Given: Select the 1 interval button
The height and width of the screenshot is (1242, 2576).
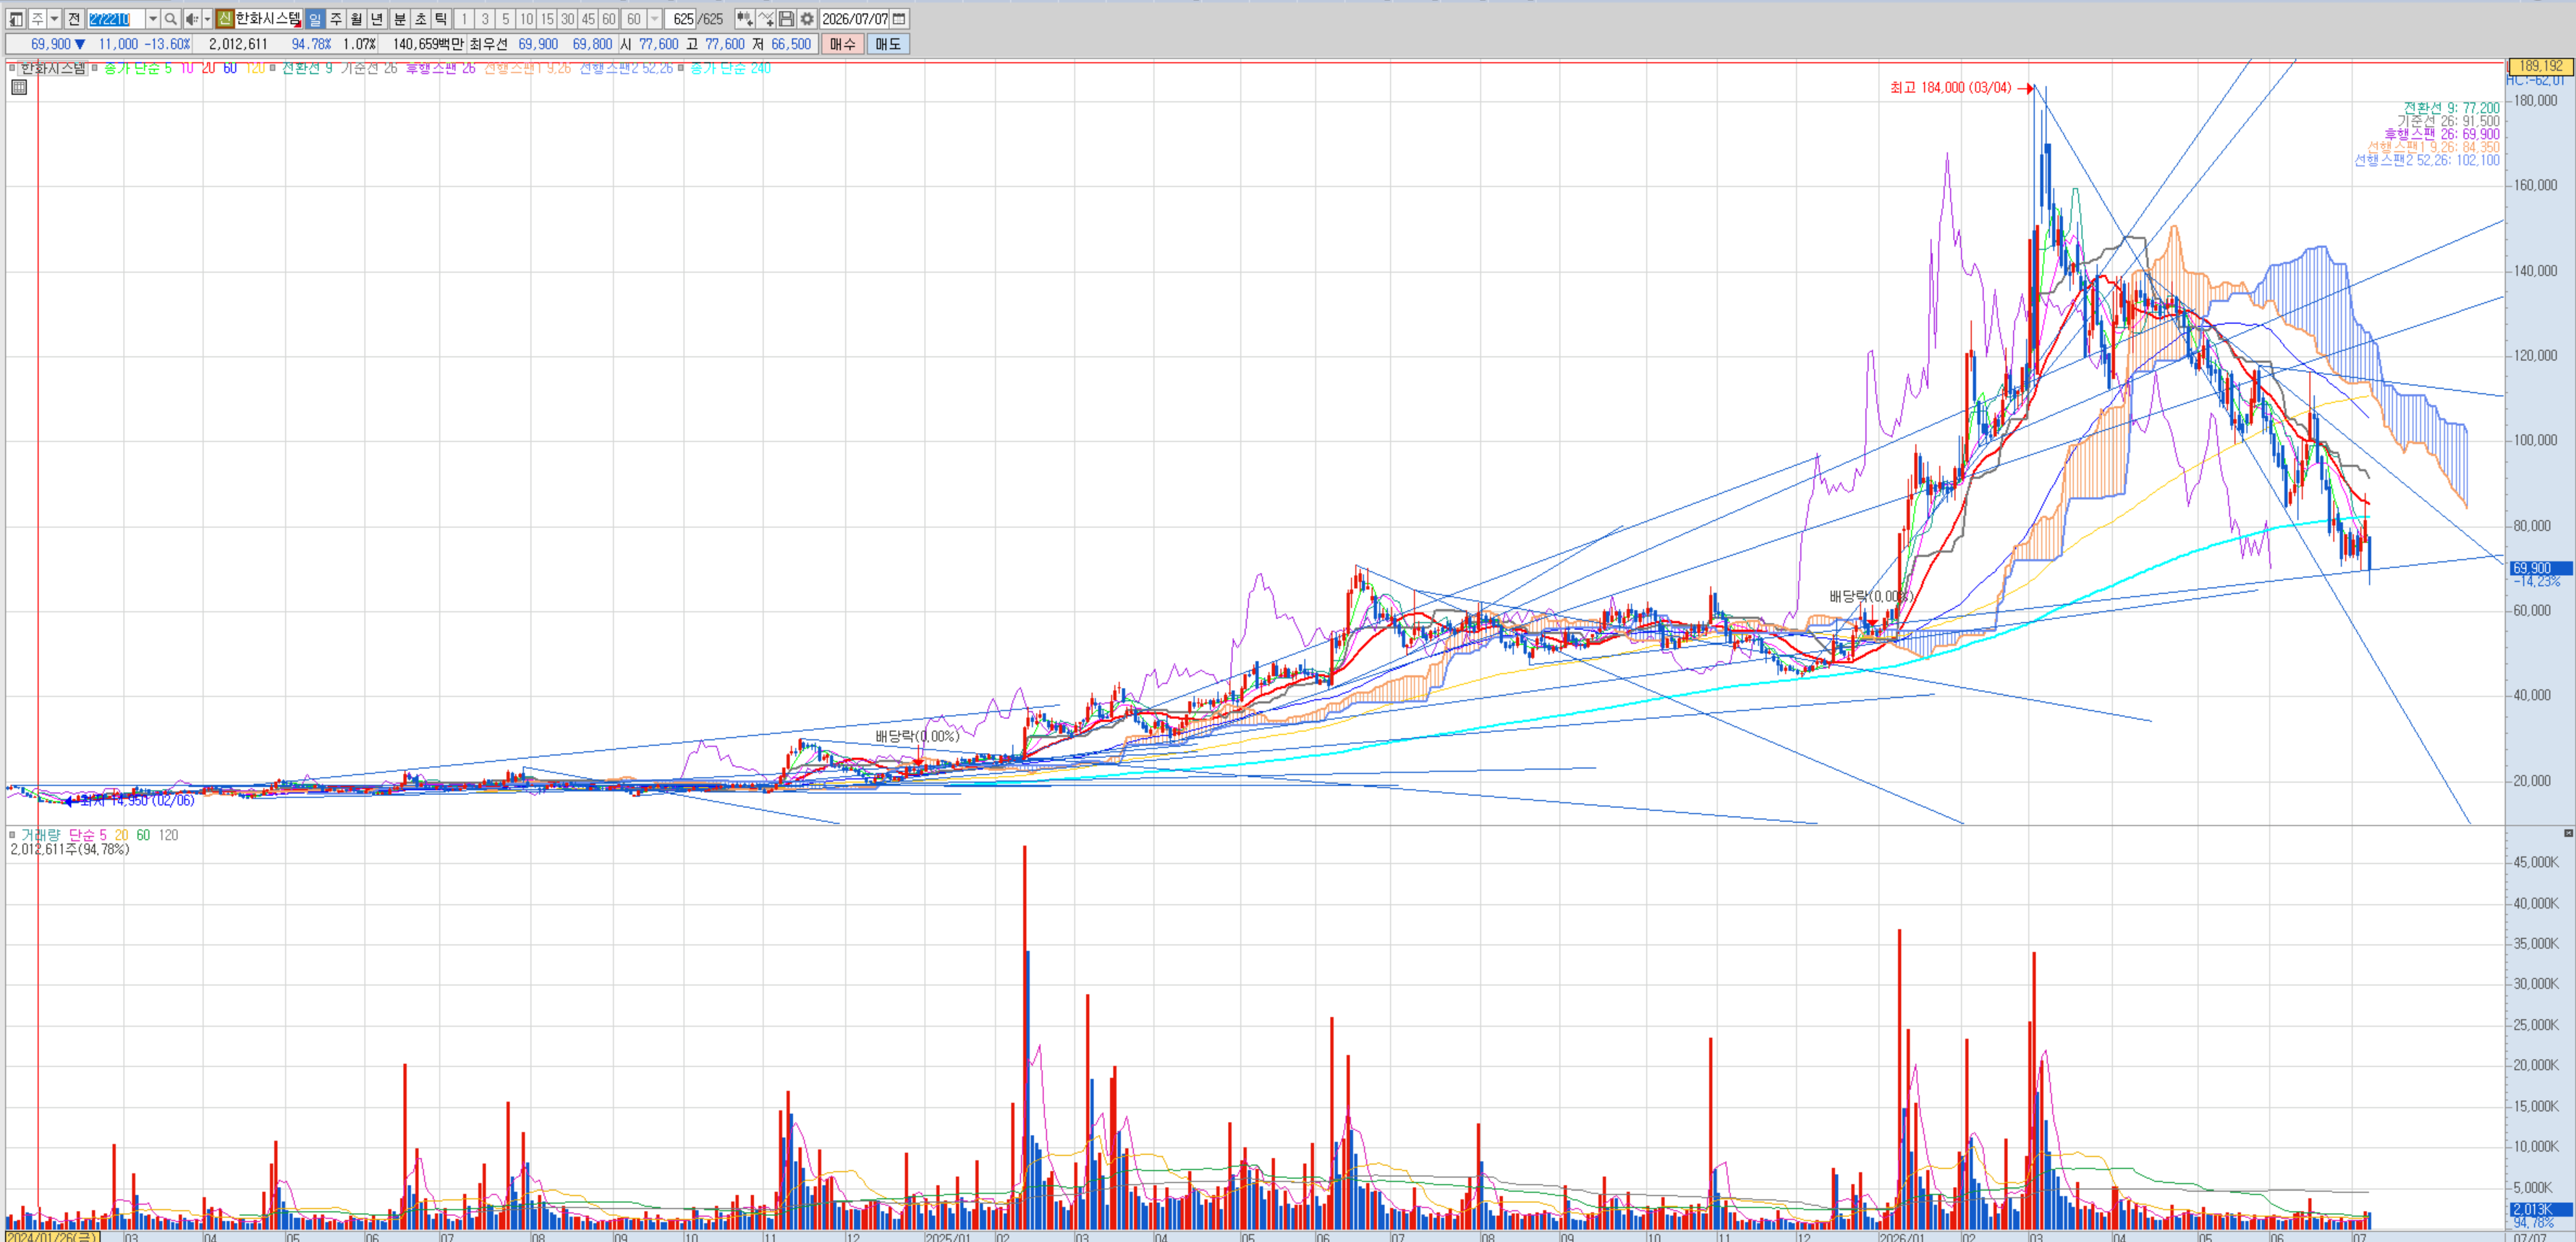Looking at the screenshot, I should coord(465,19).
